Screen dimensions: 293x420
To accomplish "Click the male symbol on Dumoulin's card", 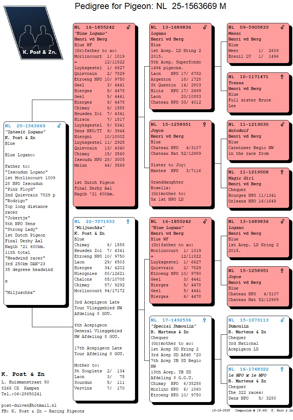I will (x=283, y=320).
